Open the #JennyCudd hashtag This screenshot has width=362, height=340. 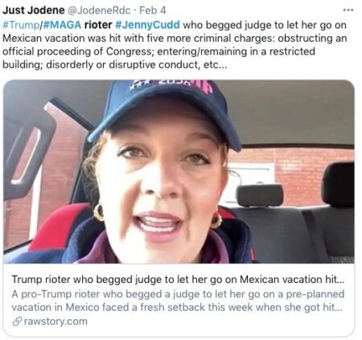[147, 25]
